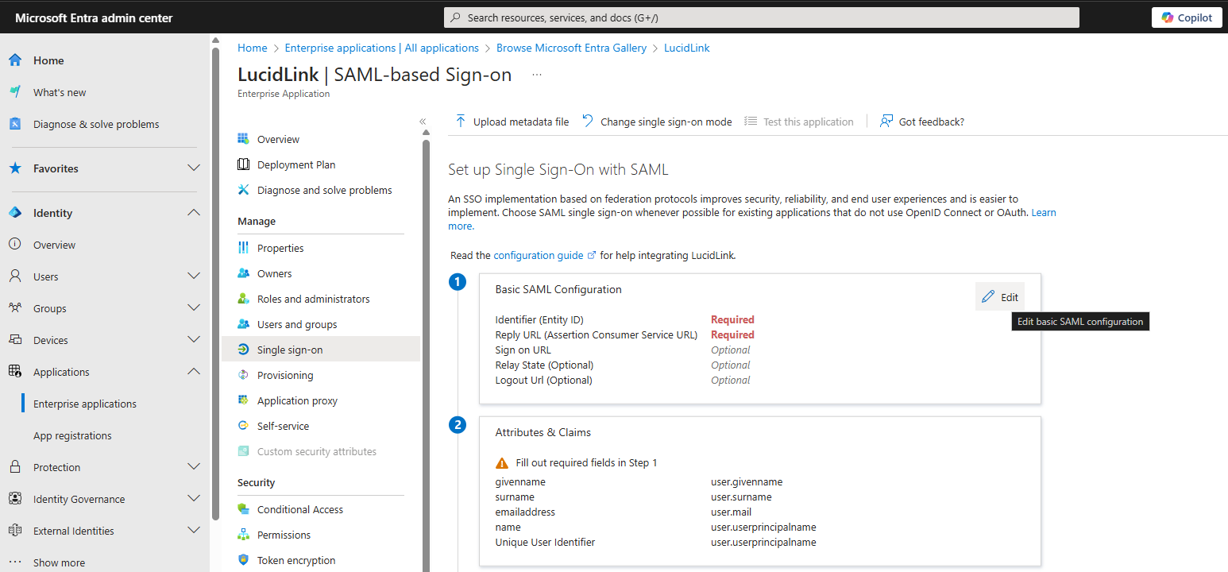
Task: Expand the Users chevron
Action: (x=194, y=276)
